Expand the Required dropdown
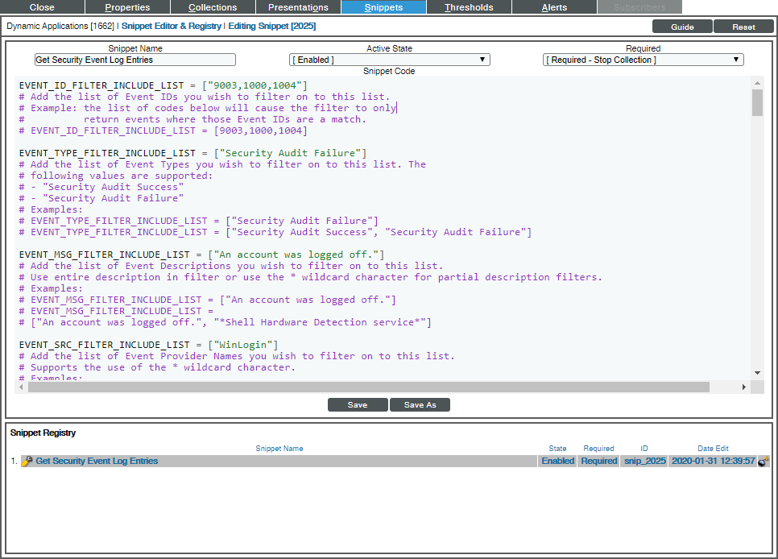Screen dimensions: 778x559 click(x=643, y=60)
